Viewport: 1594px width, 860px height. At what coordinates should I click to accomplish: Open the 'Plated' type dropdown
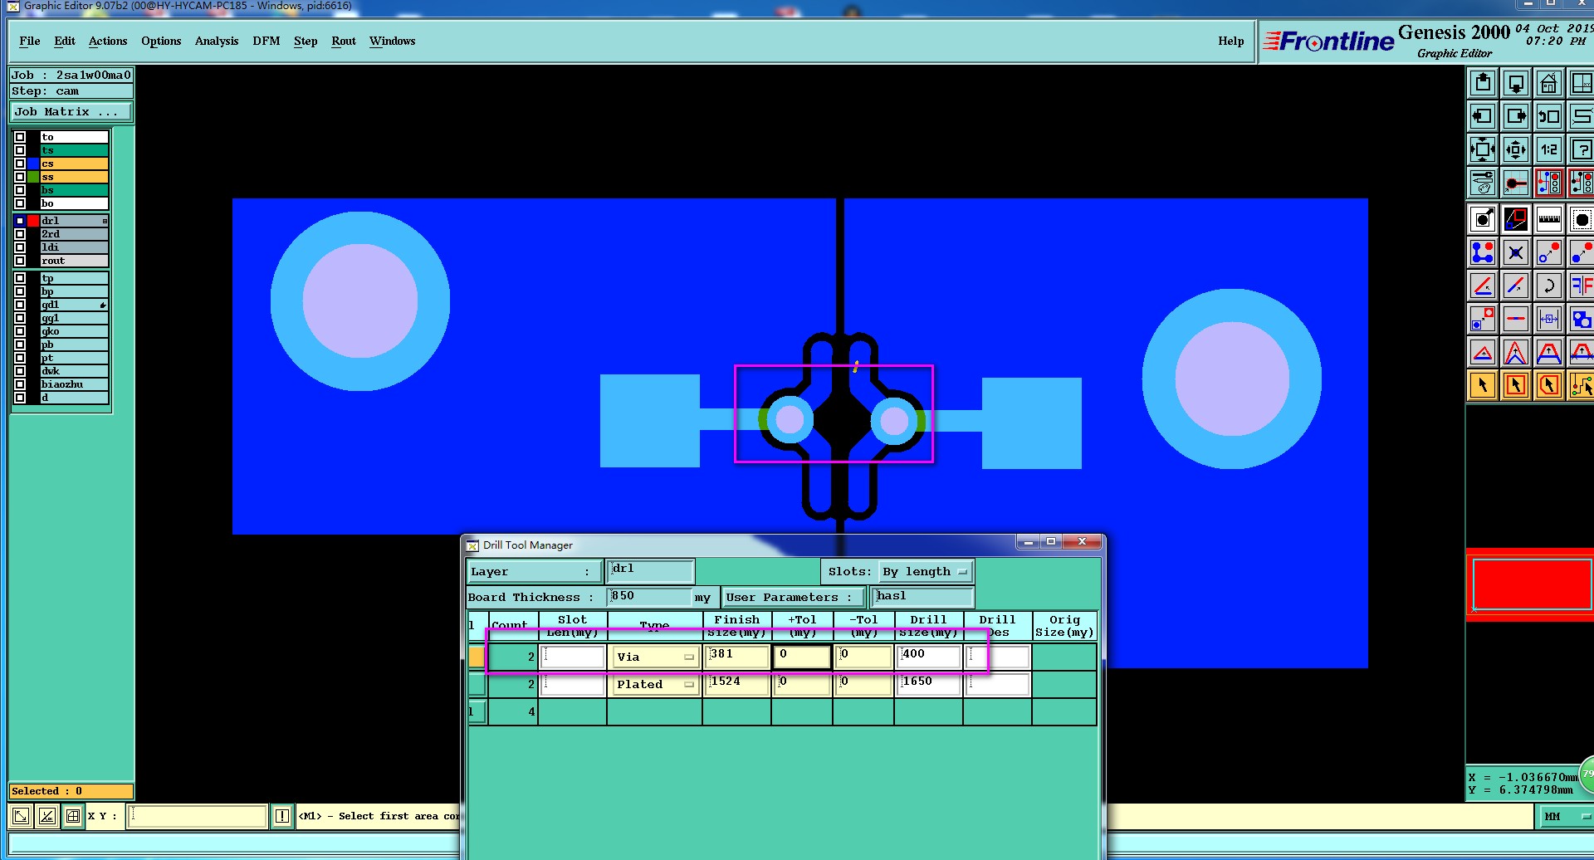[x=654, y=684]
